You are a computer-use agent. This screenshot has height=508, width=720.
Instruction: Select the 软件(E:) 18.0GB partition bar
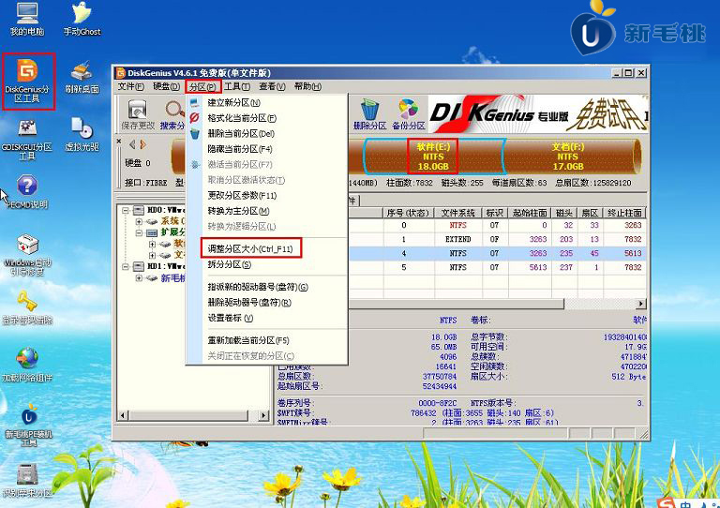pyautogui.click(x=432, y=157)
